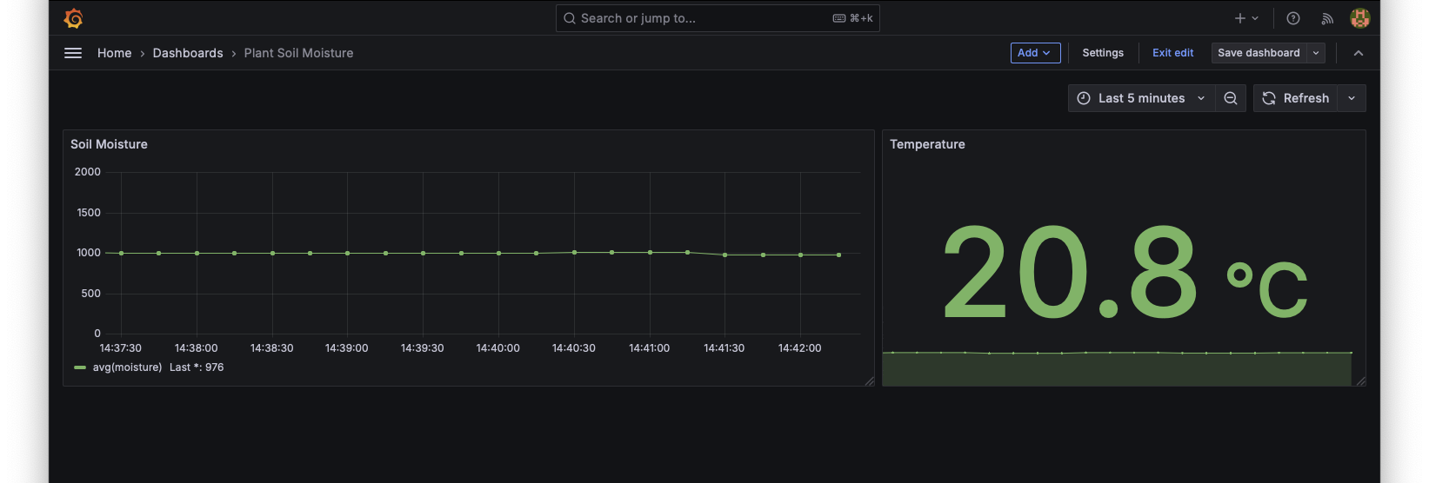Expand the Save dashboard options arrow
The image size is (1429, 483).
point(1316,53)
